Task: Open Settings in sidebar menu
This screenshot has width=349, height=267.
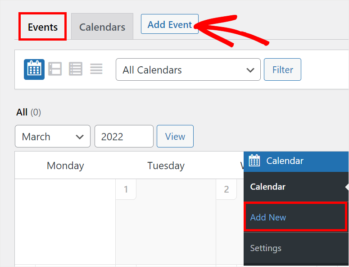Action: click(x=266, y=248)
